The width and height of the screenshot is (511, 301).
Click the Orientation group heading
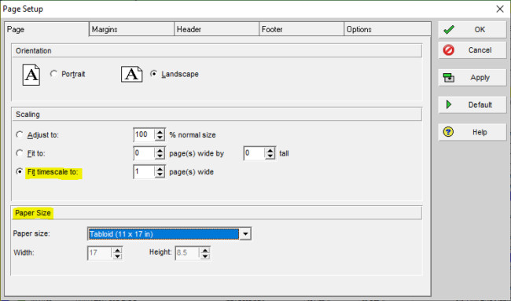coord(34,51)
